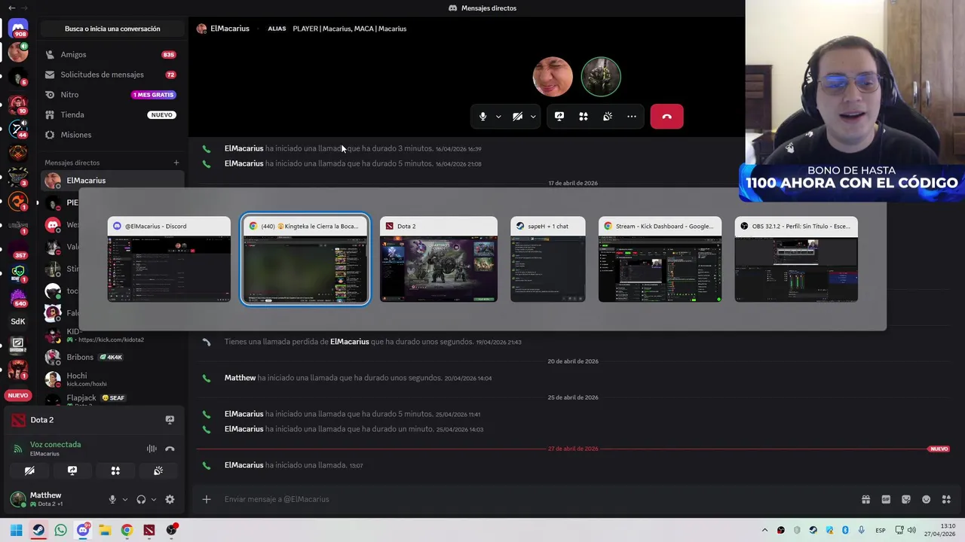
Task: Open Steam from the taskbar
Action: click(38, 530)
